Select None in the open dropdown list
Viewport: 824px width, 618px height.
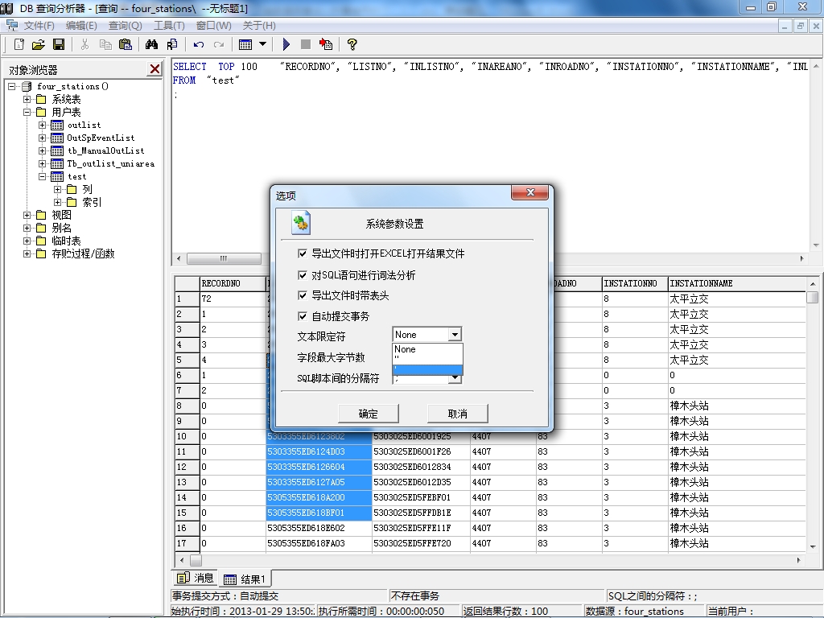click(x=426, y=349)
